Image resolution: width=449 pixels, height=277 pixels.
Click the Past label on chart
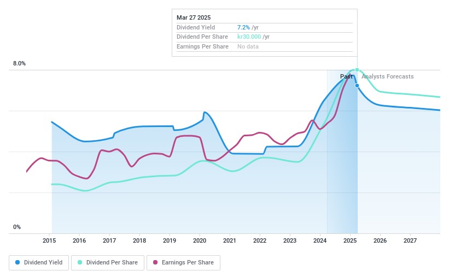click(346, 77)
